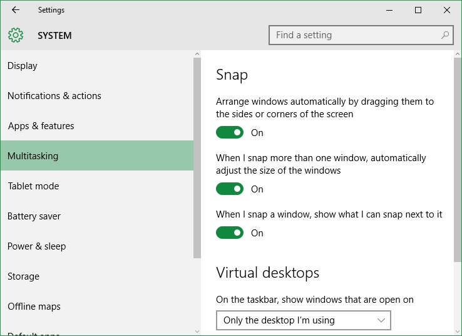
Task: Maximize the Settings window
Action: [x=418, y=10]
